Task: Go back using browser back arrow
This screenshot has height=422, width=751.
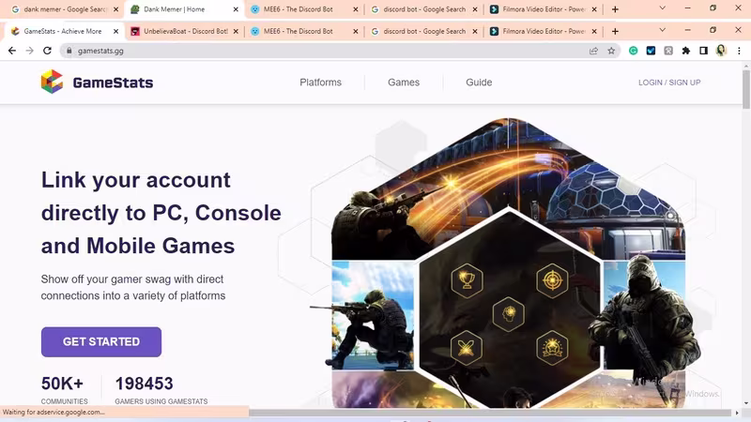Action: click(12, 51)
